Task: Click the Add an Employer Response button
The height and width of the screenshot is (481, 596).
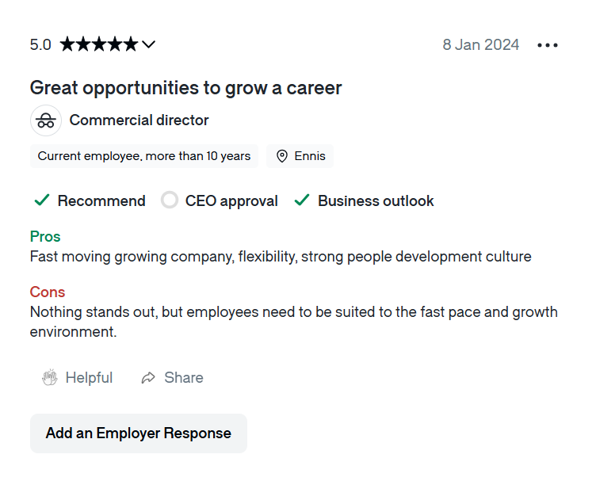Action: (x=139, y=433)
